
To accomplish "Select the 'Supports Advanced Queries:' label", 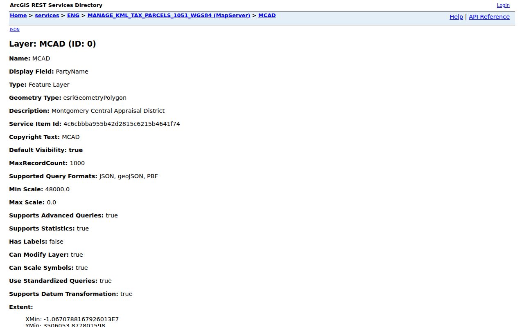I will coord(56,215).
